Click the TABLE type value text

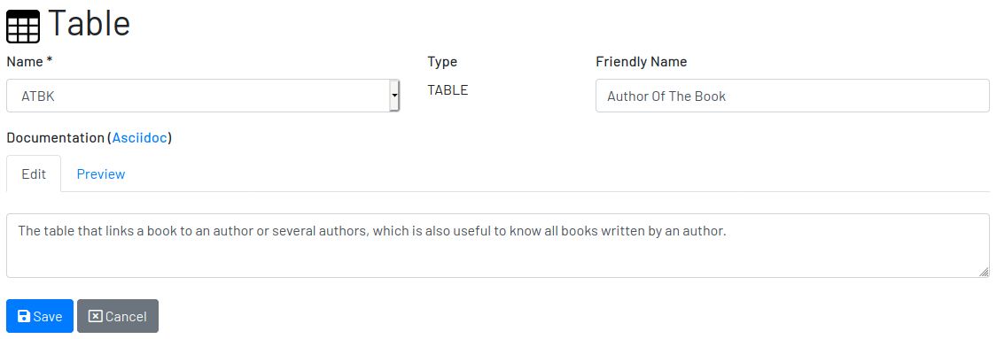click(448, 90)
